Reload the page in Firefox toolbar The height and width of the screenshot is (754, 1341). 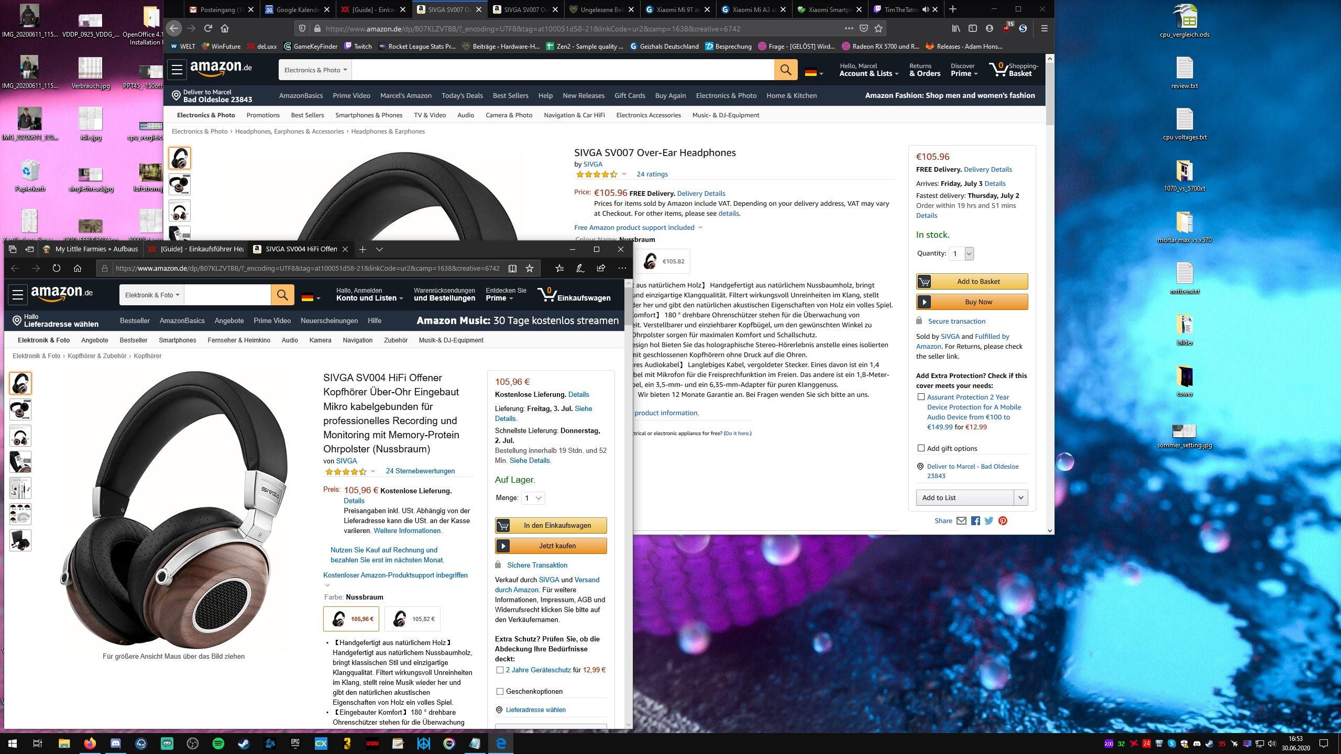click(x=208, y=28)
